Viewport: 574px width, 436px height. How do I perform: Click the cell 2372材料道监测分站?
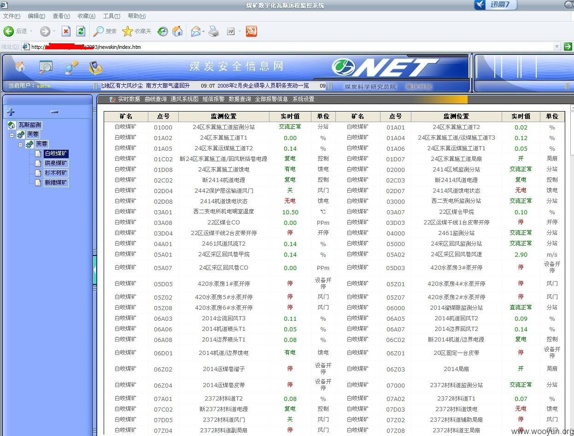point(457,385)
